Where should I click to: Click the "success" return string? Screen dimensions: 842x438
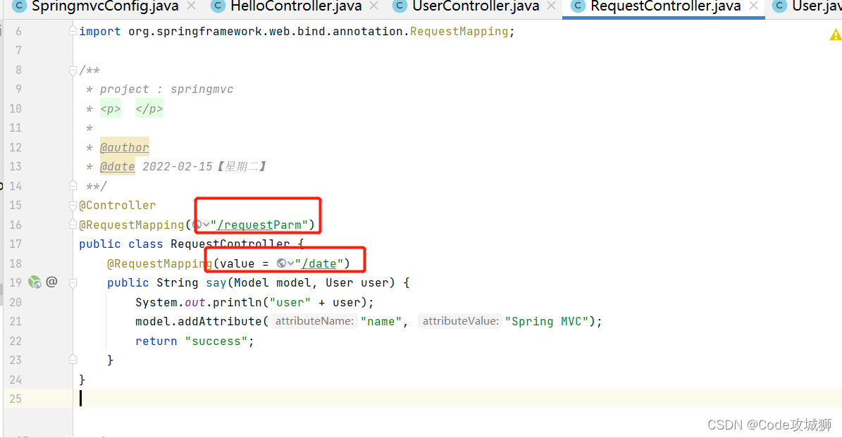tap(216, 342)
